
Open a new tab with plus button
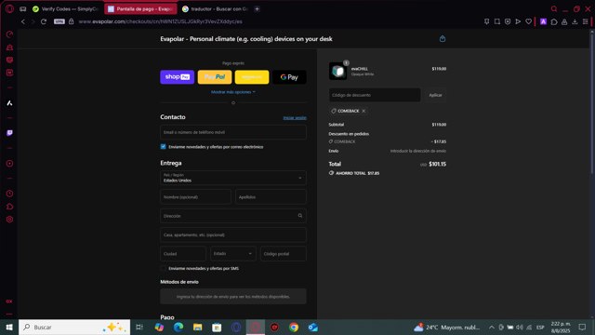(257, 8)
